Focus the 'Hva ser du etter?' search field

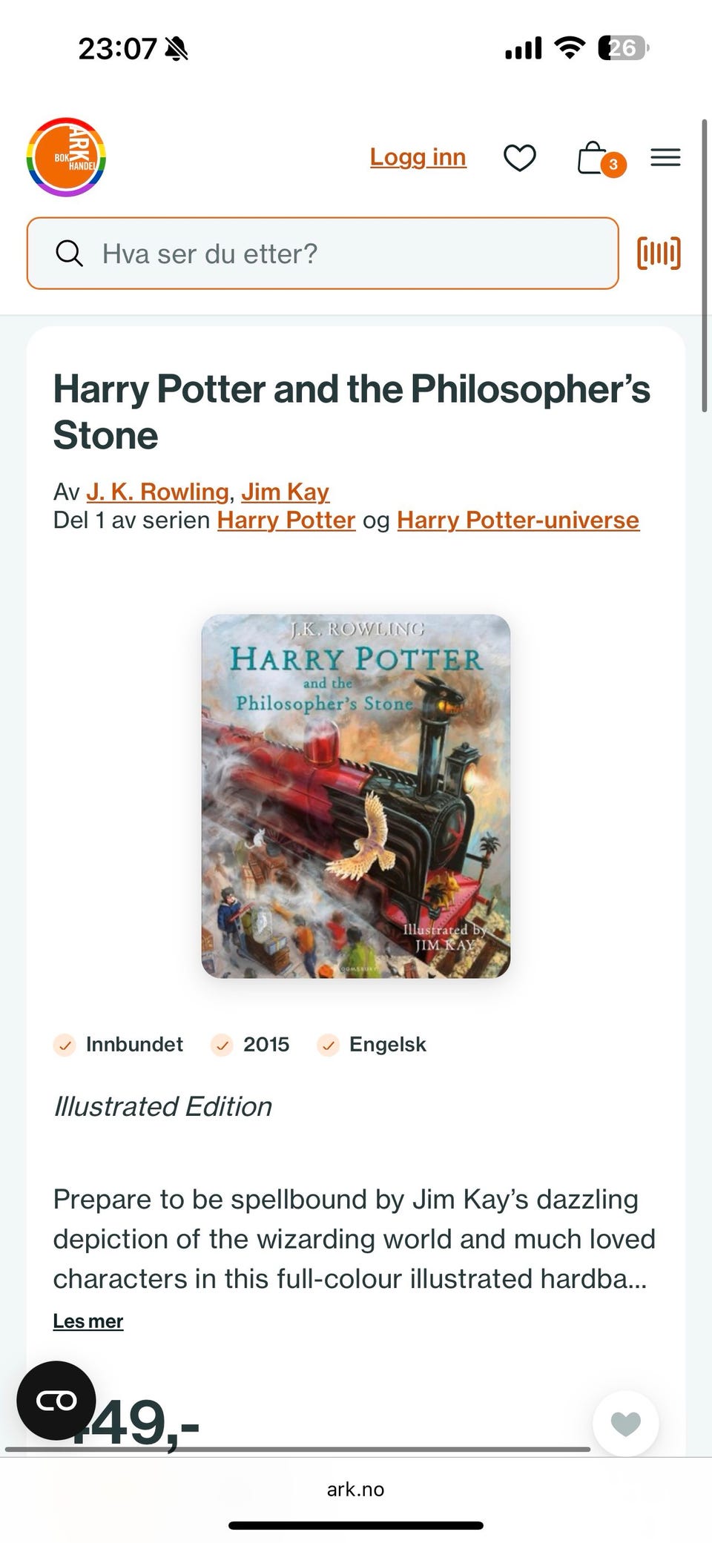pos(323,254)
